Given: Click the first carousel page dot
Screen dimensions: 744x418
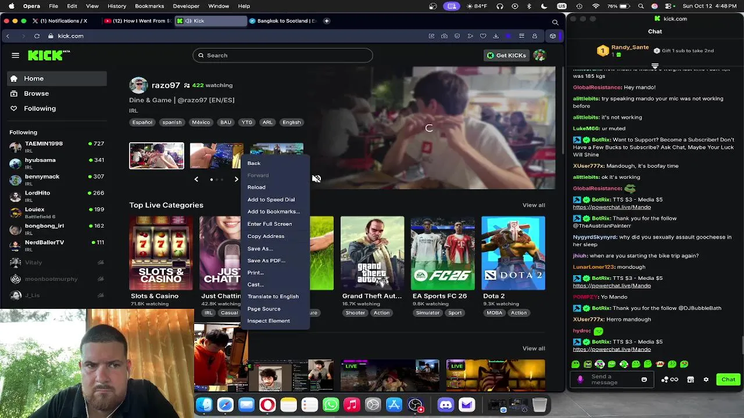Looking at the screenshot, I should (x=212, y=179).
